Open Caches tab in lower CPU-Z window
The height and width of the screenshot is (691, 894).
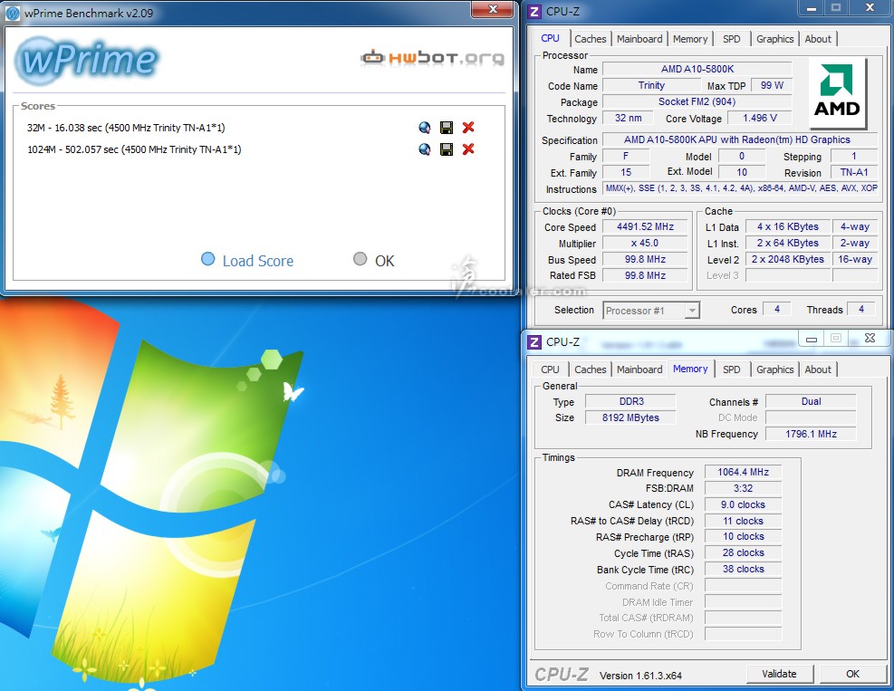tap(590, 369)
